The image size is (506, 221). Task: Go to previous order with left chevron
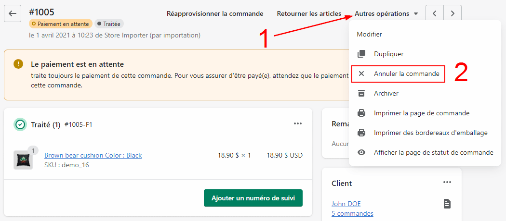click(x=435, y=13)
